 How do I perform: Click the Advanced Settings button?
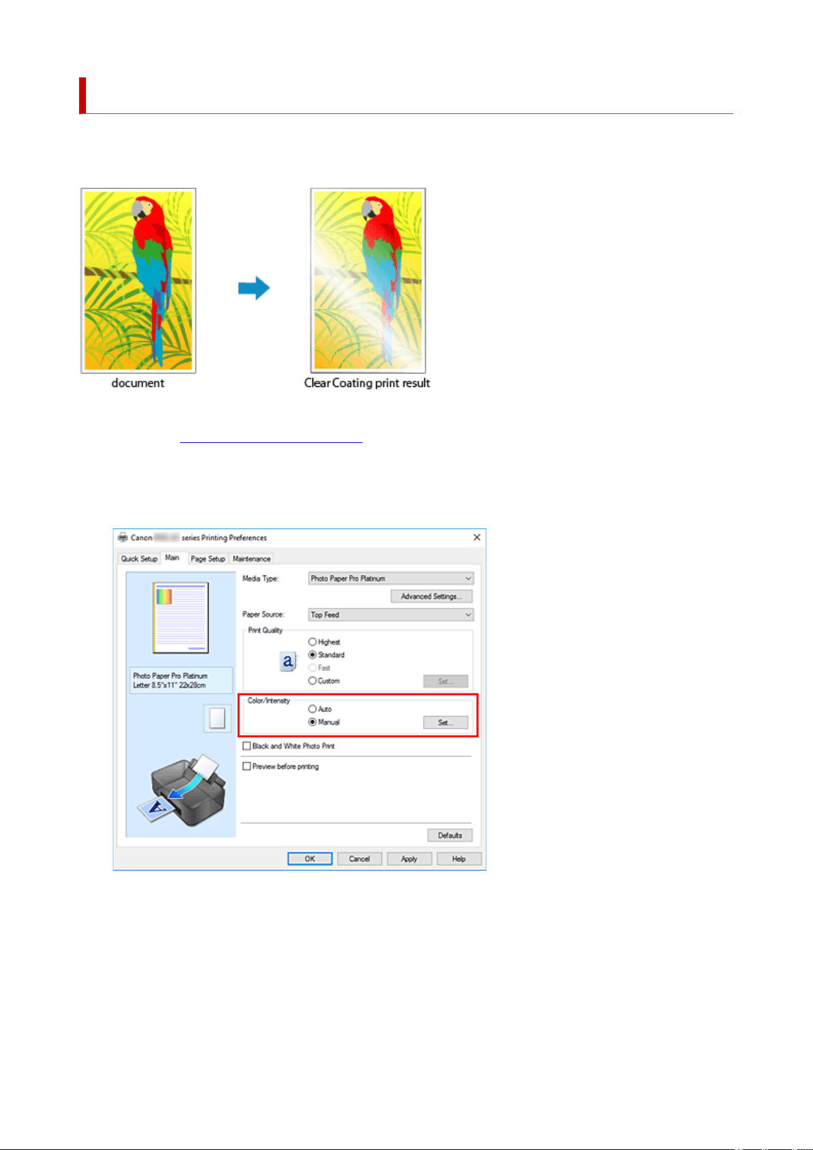click(431, 596)
